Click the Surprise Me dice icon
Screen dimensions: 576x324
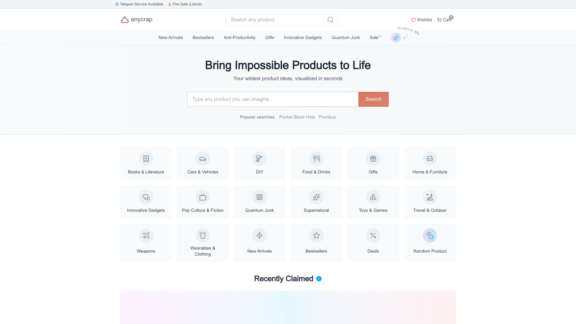click(x=396, y=38)
